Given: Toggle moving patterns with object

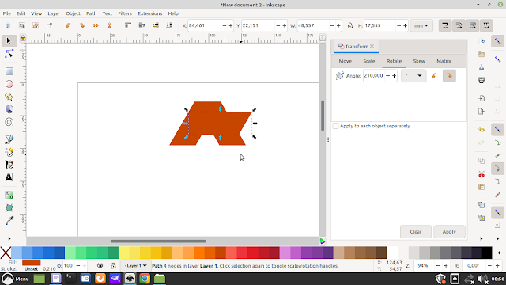Looking at the screenshot, I should point(487,25).
